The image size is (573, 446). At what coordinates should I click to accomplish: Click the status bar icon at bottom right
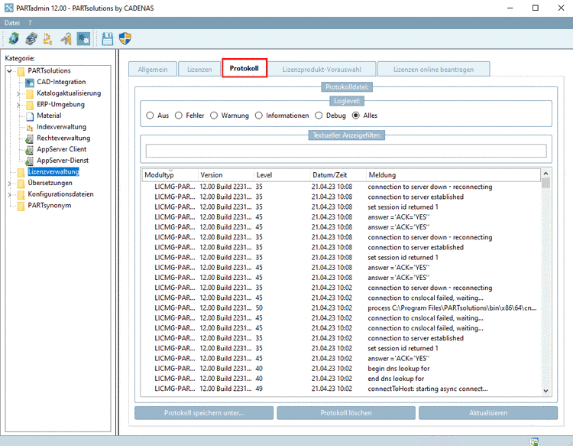point(534,441)
